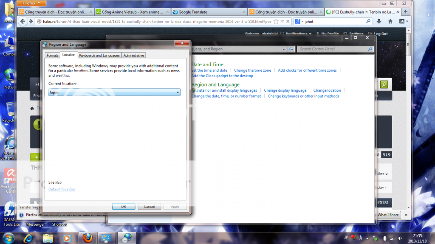
Task: Click the Firefox download arrow icon
Action: coord(379,21)
